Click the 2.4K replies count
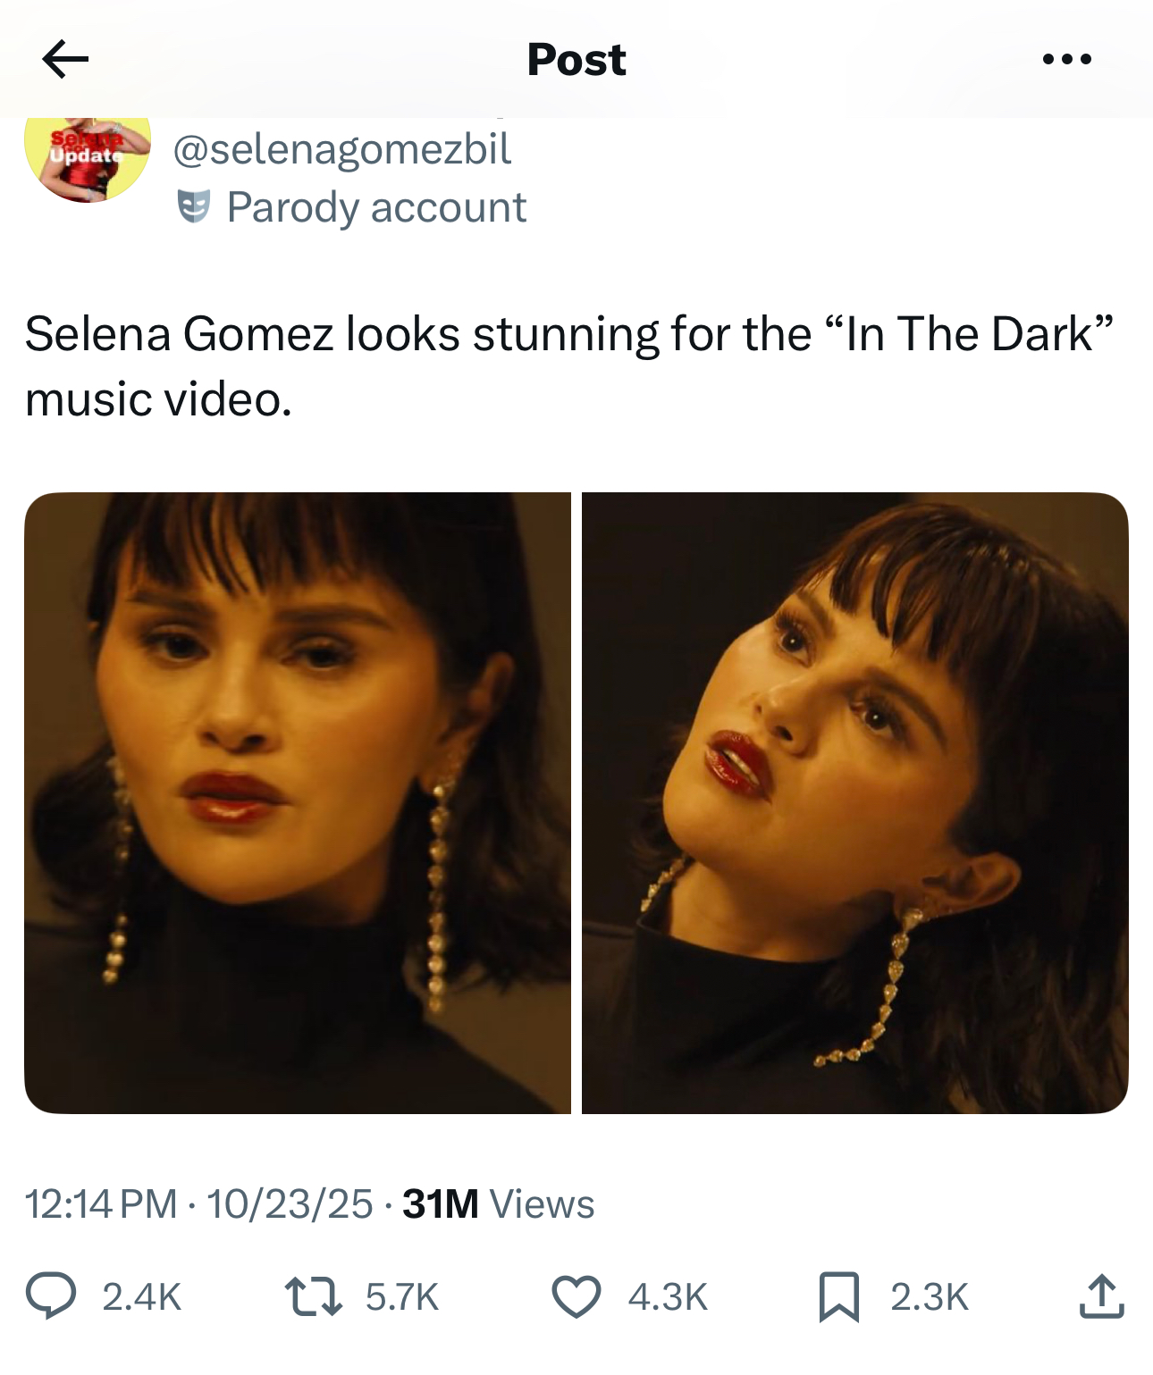The height and width of the screenshot is (1375, 1153). click(142, 1297)
